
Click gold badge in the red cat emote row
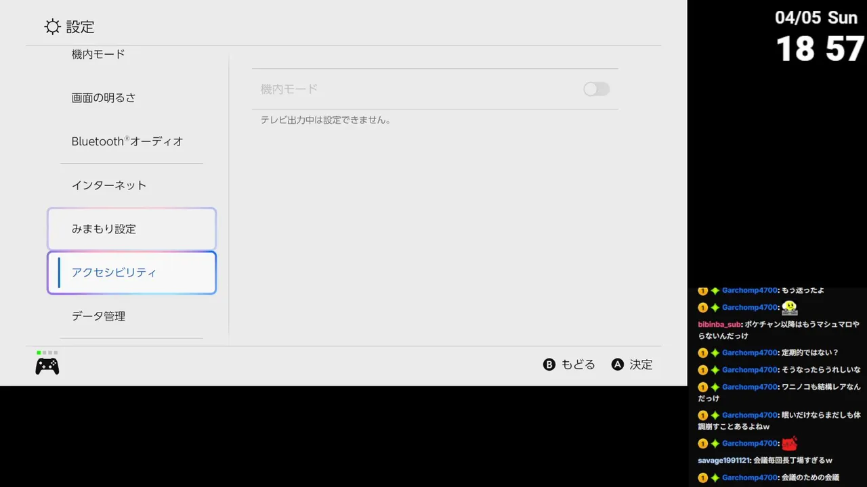coord(703,444)
